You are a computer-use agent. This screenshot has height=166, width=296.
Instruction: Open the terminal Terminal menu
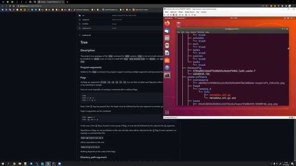click(x=200, y=32)
